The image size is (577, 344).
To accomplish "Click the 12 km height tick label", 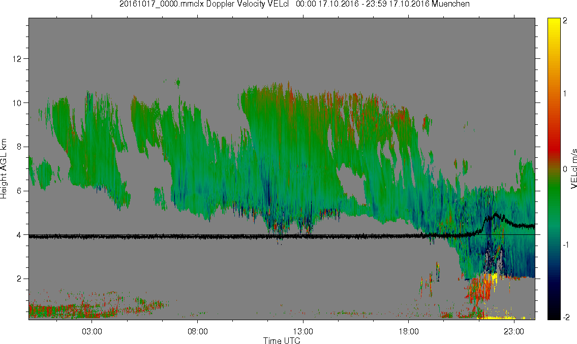I will pos(17,59).
